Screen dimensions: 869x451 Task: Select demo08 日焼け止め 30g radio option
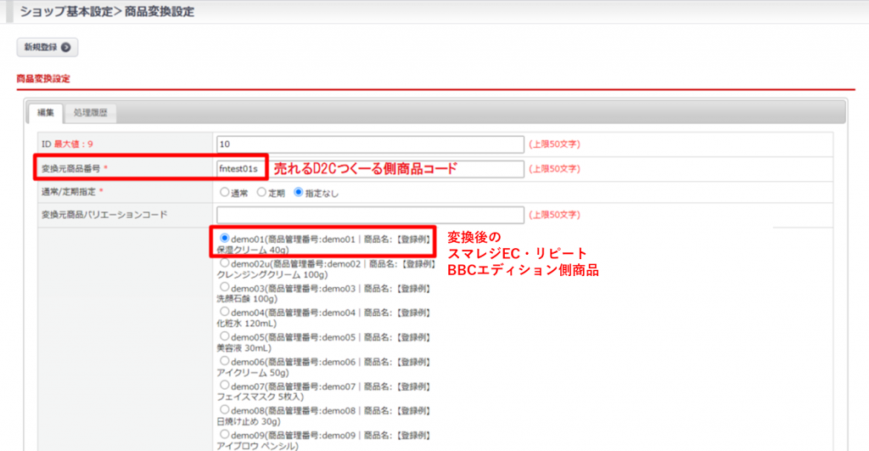[x=225, y=409]
